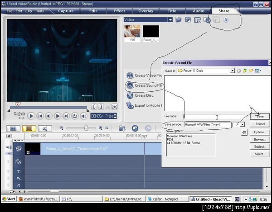Open the Video library dropdown
The height and width of the screenshot is (212, 272).
click(170, 20)
